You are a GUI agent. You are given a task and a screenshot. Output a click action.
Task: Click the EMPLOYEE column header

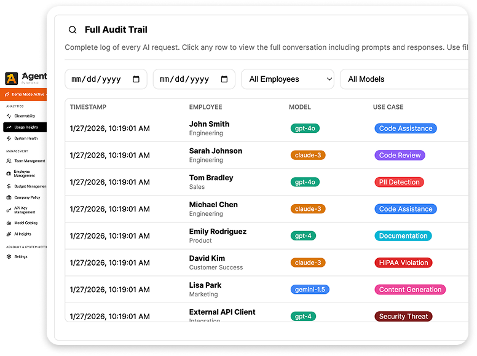pyautogui.click(x=206, y=107)
